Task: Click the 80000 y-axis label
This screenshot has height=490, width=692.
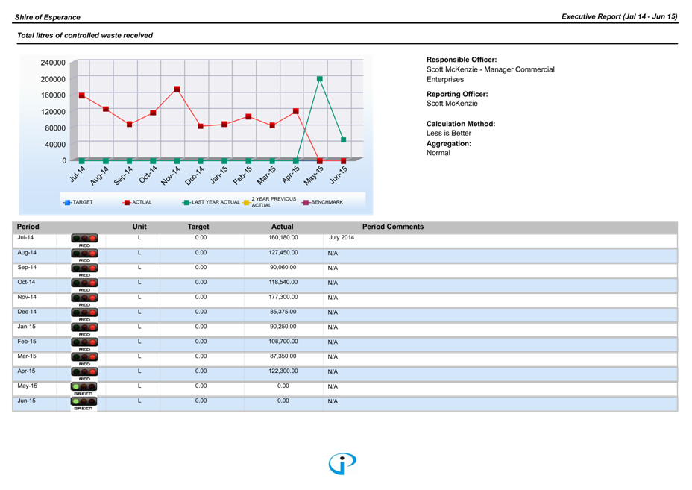Action: [55, 128]
